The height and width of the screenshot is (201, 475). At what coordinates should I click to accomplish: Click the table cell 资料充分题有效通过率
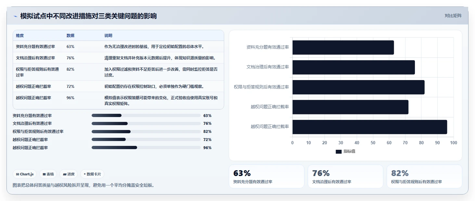pyautogui.click(x=35, y=47)
